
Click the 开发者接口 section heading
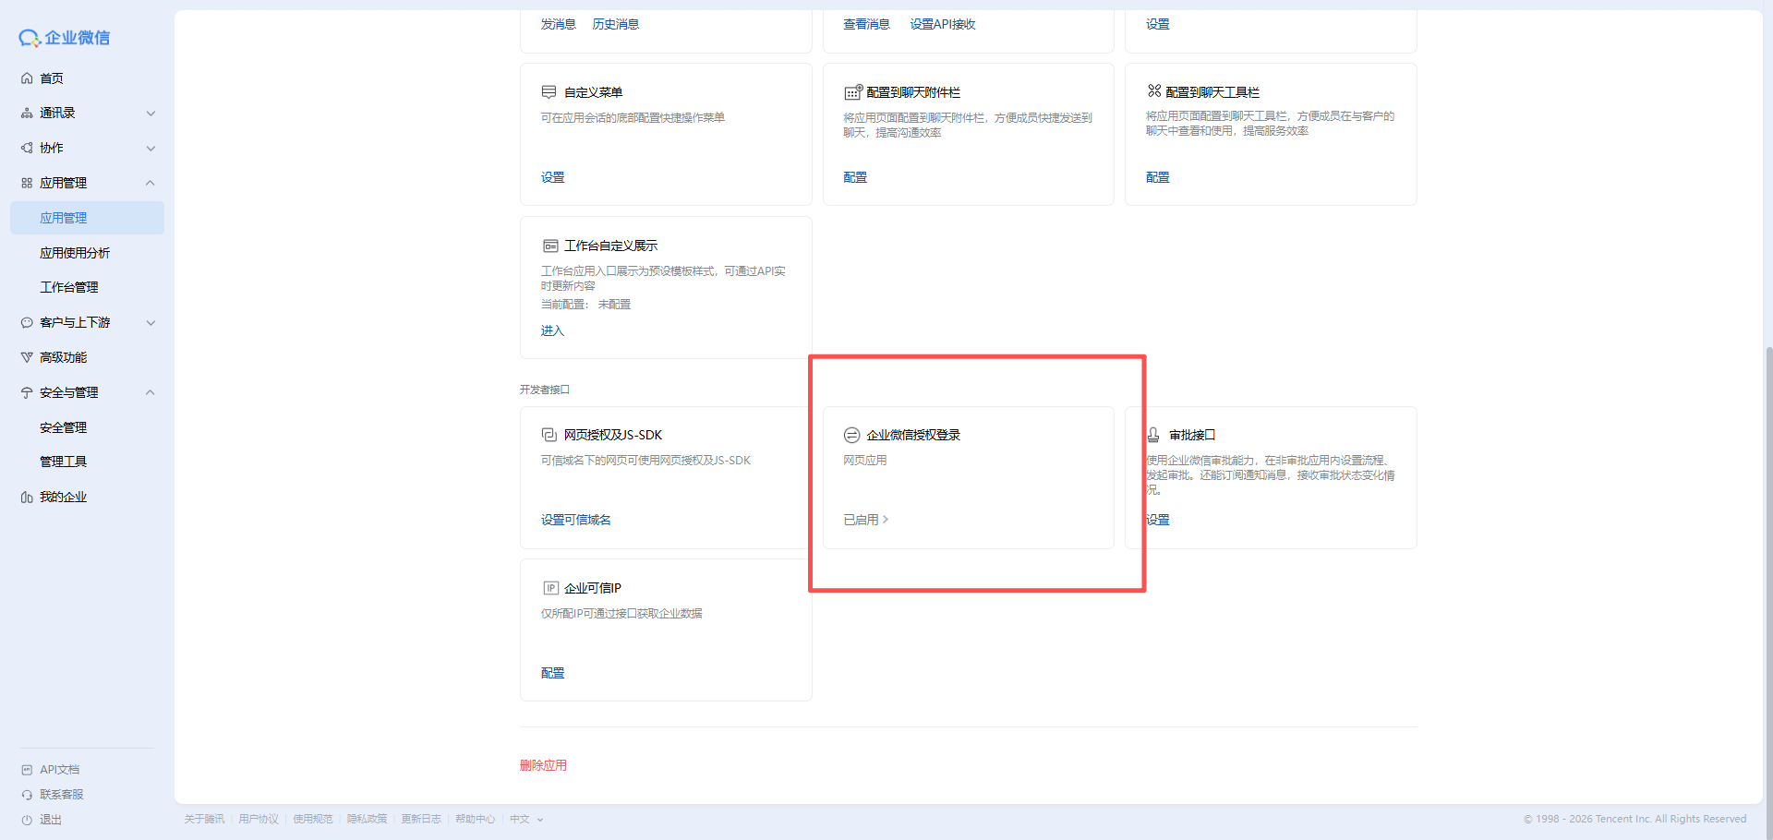pos(545,390)
